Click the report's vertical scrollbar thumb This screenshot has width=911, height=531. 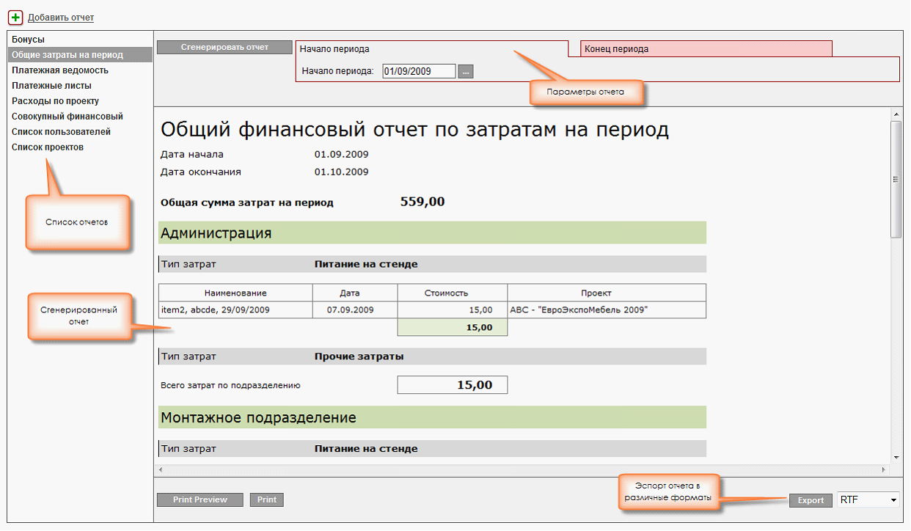point(896,179)
